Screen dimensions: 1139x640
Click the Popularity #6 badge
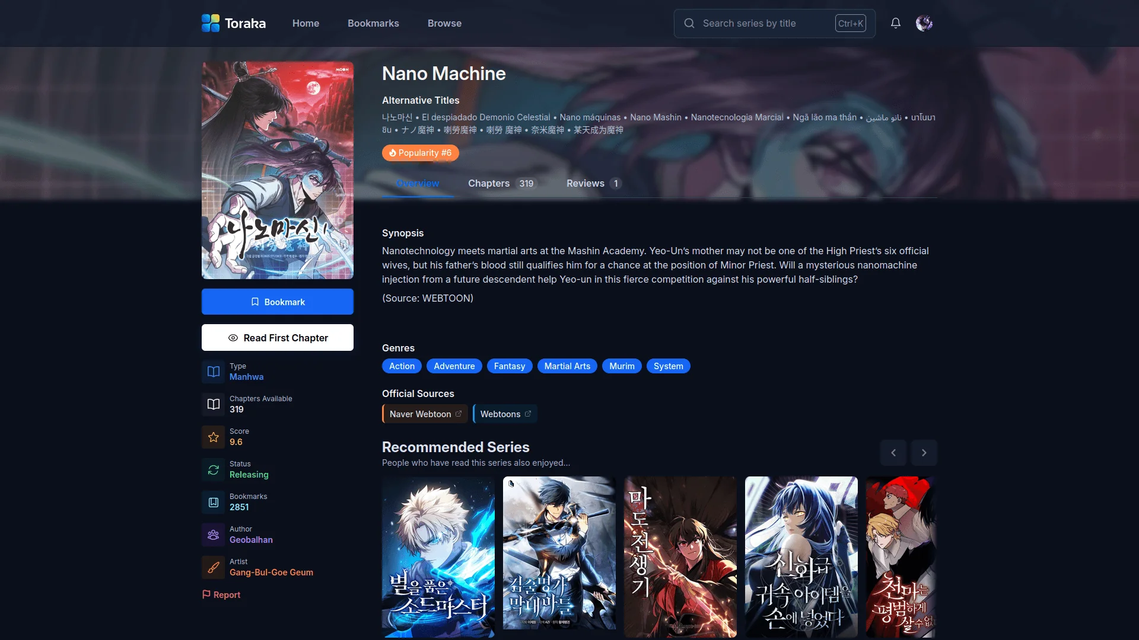coord(421,153)
